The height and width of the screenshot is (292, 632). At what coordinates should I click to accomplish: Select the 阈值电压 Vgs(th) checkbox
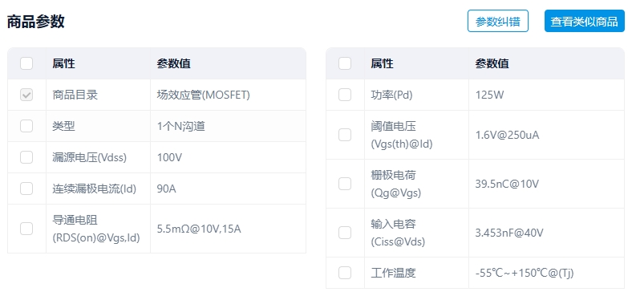(345, 135)
